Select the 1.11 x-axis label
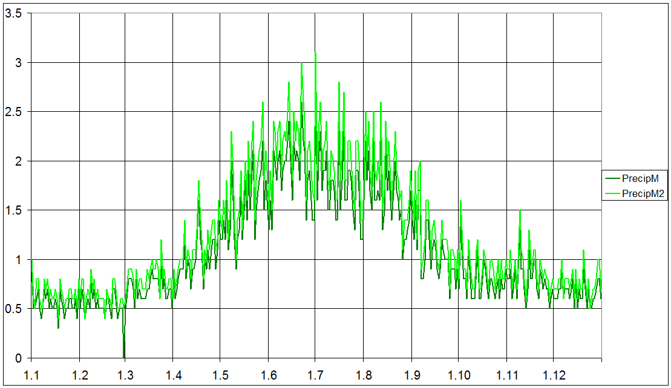The image size is (671, 388). point(506,375)
